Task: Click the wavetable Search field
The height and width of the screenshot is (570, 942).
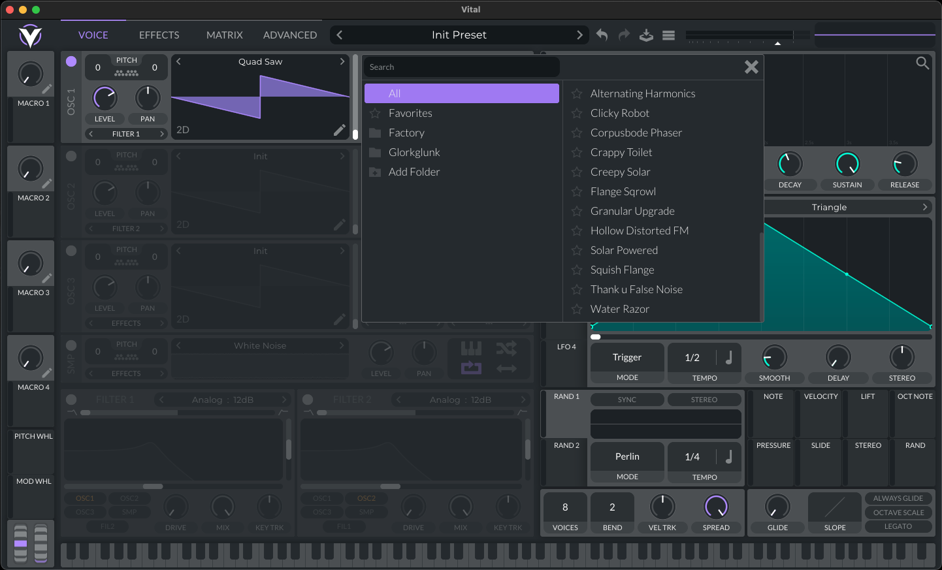Action: pos(462,67)
